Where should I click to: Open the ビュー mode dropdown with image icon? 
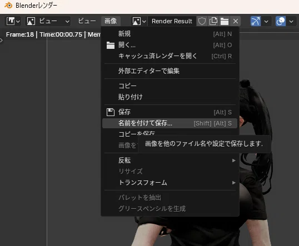click(x=48, y=21)
